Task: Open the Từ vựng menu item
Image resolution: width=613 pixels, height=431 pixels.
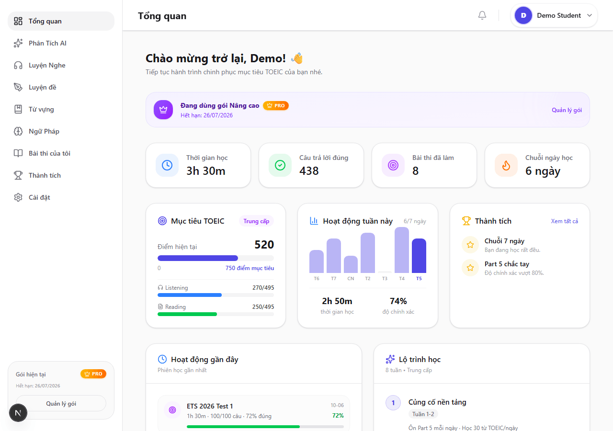Action: tap(61, 109)
